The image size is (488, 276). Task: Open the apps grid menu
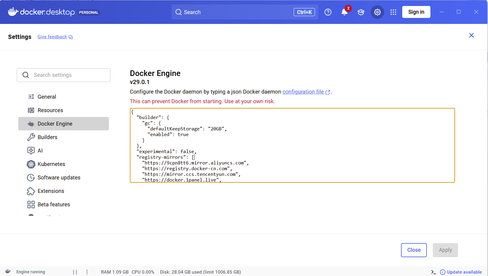394,12
